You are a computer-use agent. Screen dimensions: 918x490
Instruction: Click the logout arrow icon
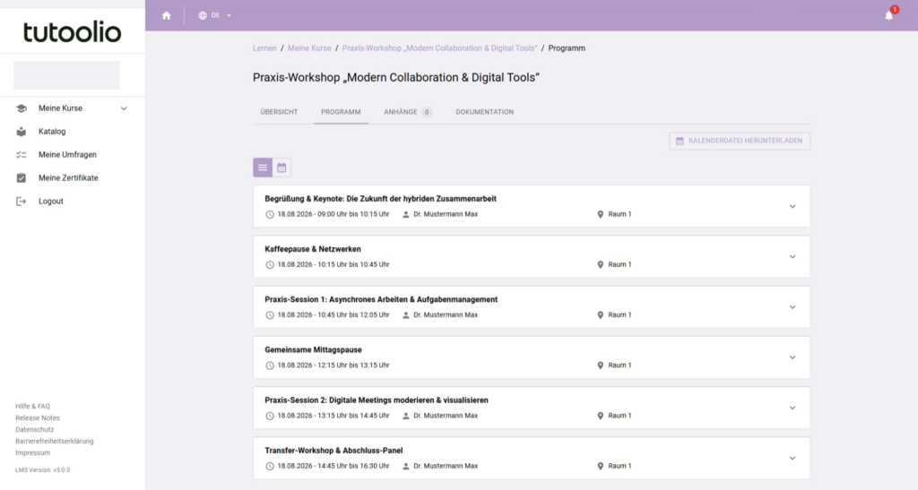coord(22,202)
